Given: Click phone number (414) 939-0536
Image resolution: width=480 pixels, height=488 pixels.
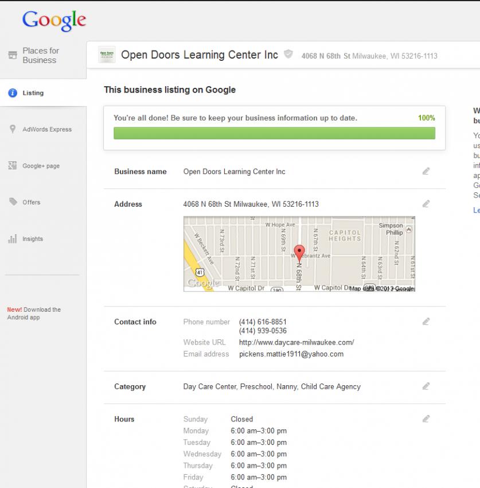Looking at the screenshot, I should point(263,331).
